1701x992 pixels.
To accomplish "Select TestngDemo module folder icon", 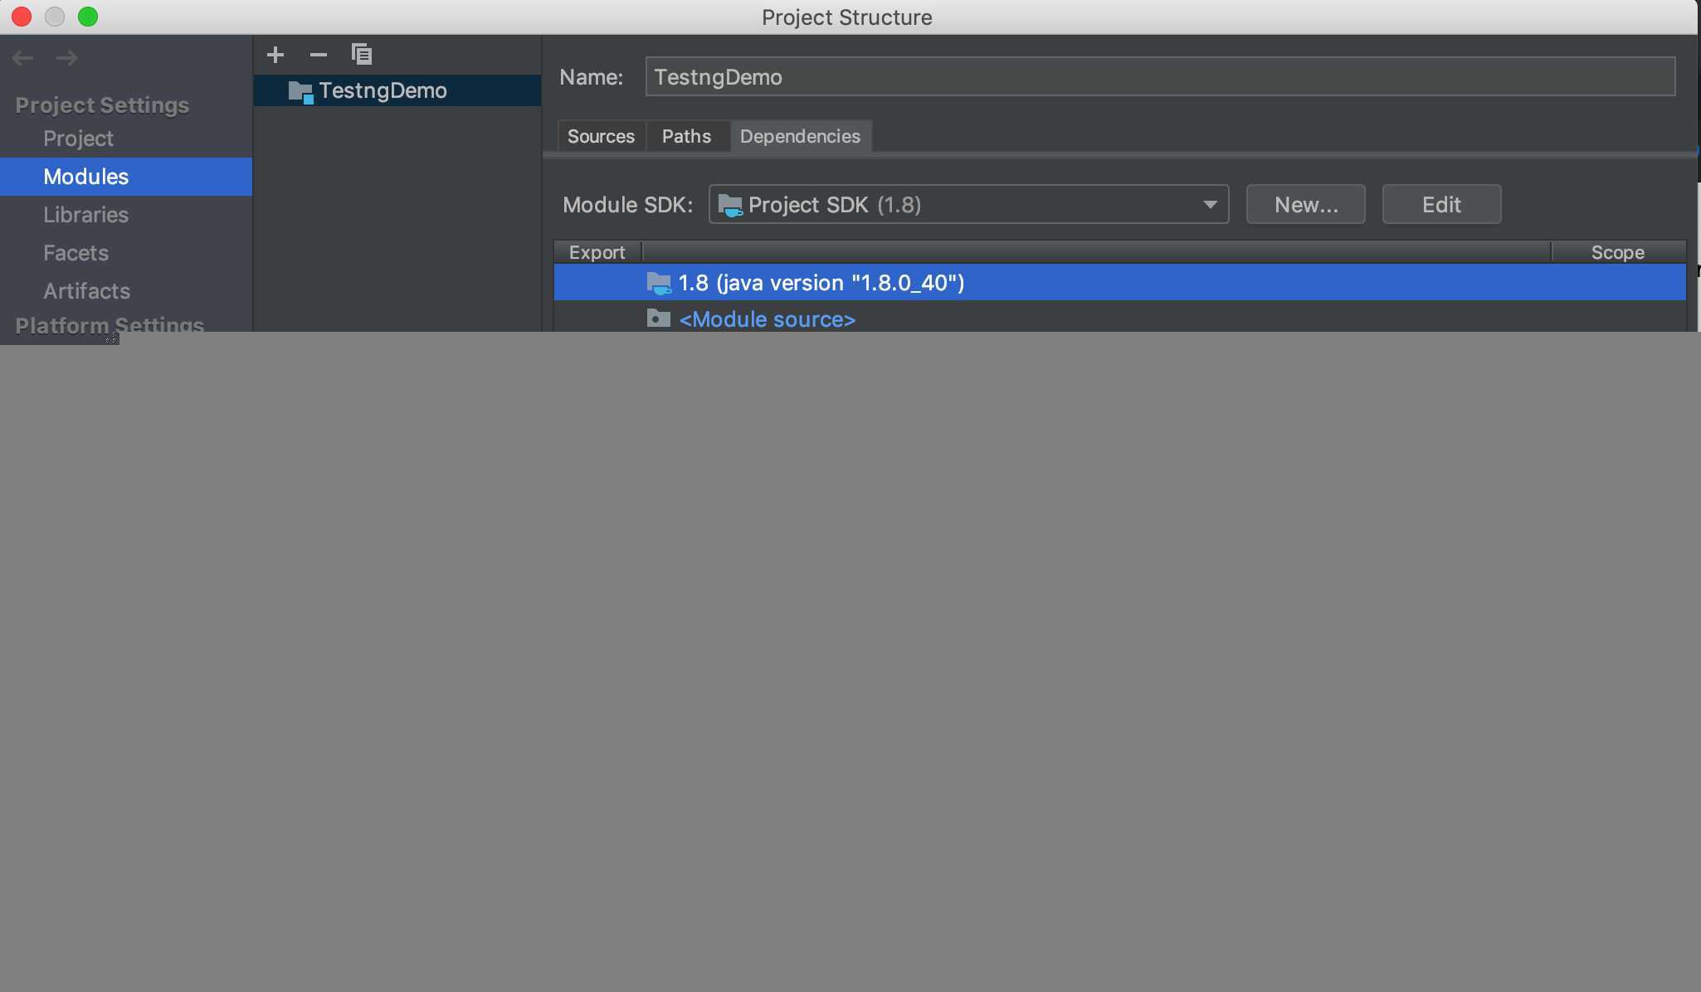I will [300, 91].
